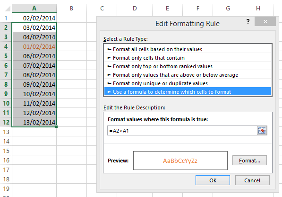Grab the fill handle below cell A12

(57, 127)
